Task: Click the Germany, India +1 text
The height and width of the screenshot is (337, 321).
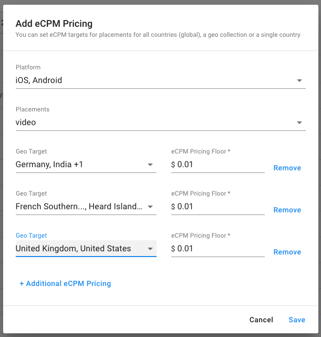Action: (x=49, y=165)
